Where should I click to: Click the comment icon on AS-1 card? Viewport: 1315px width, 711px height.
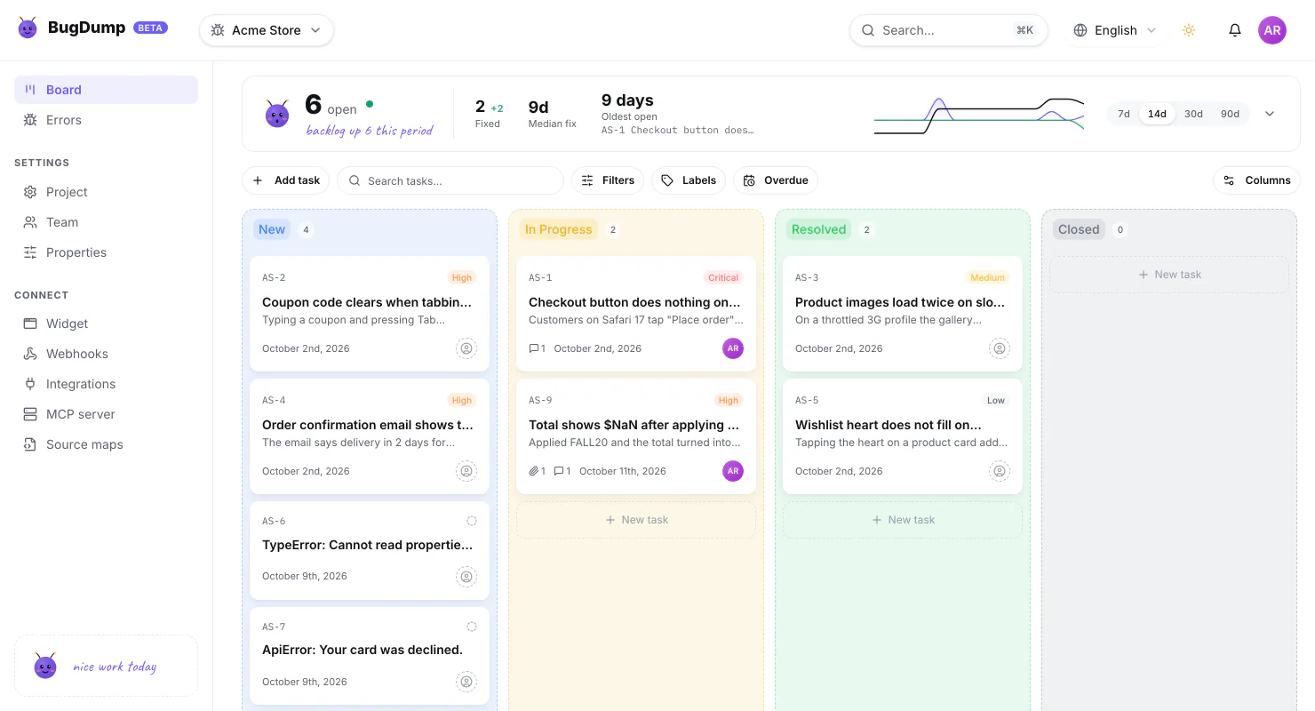533,348
